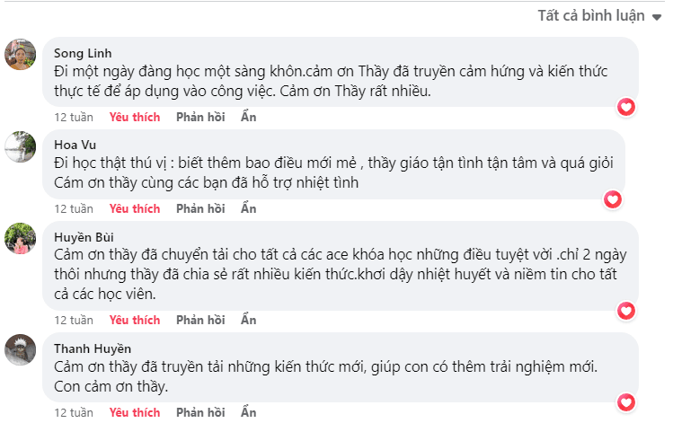Toggle Yêu thích on Hoa Vu's comment
Viewport: 673px width, 423px height.
click(135, 208)
